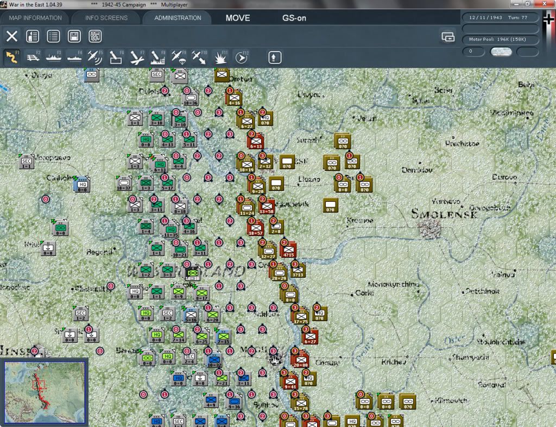Select German unit counter 10=21
The height and width of the screenshot is (427, 556).
click(179, 250)
